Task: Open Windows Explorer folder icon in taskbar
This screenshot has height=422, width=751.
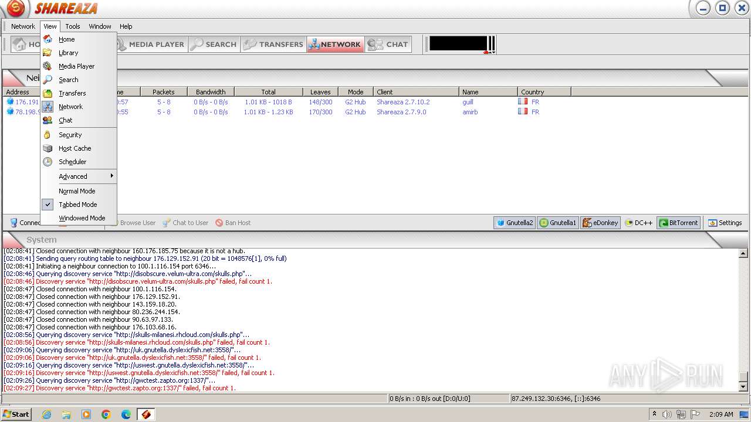Action: coord(66,414)
